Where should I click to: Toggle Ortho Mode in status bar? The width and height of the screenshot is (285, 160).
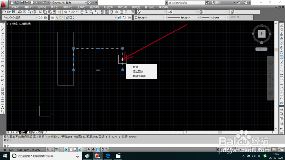click(x=61, y=149)
